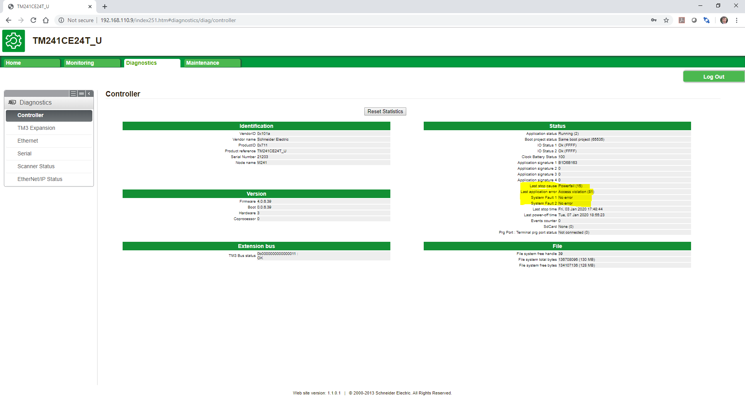
Task: Click the Serial Number value 21203
Action: [x=263, y=157]
